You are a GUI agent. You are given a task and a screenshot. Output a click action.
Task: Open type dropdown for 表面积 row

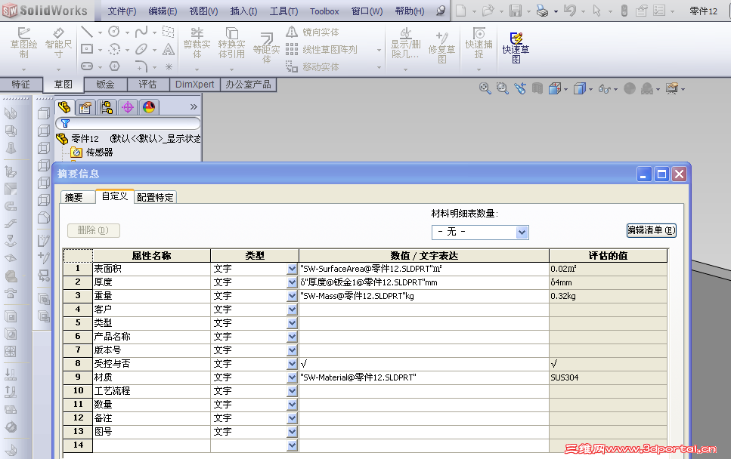point(293,269)
